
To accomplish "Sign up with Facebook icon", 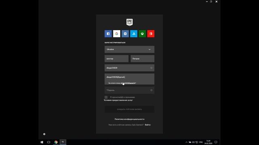I will 108,34.
